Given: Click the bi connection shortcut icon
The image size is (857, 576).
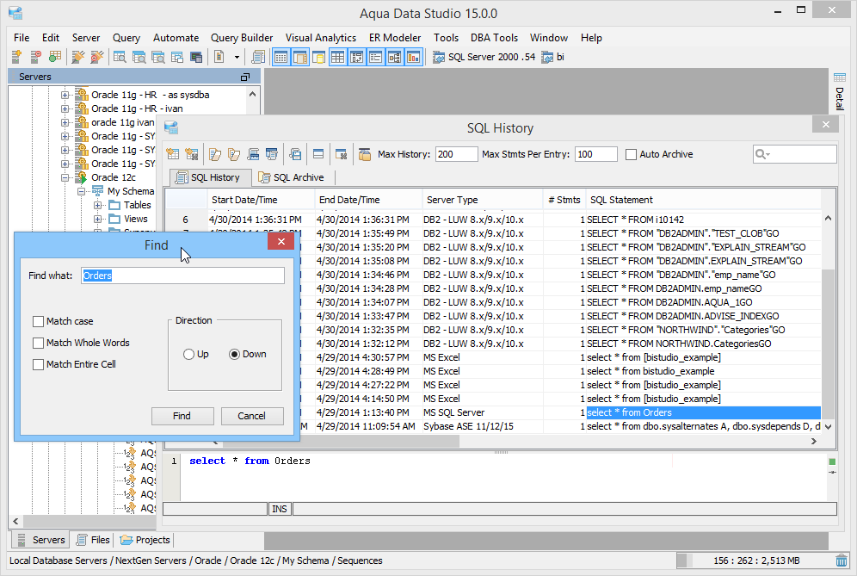Looking at the screenshot, I should pyautogui.click(x=547, y=57).
